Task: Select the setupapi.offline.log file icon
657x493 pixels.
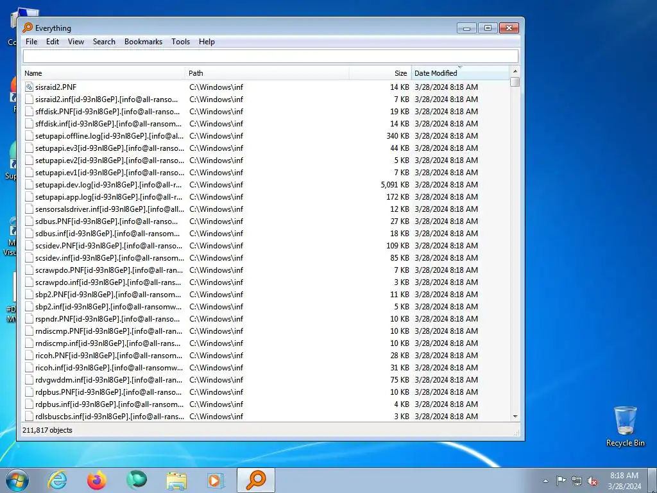Action: coord(29,136)
